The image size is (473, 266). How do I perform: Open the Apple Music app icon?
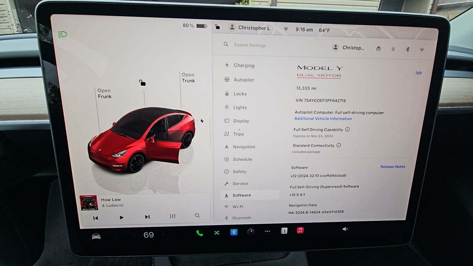click(300, 230)
